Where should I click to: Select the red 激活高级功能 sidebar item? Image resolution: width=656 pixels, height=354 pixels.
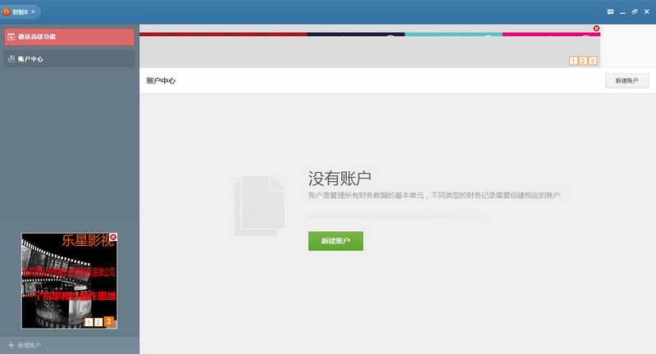pos(69,37)
